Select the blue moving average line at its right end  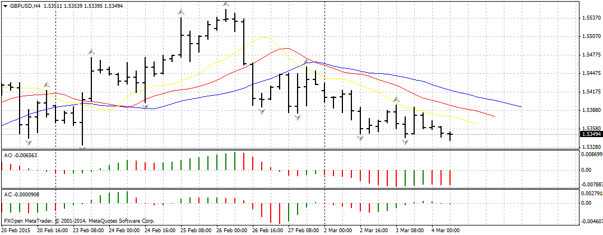[520, 106]
